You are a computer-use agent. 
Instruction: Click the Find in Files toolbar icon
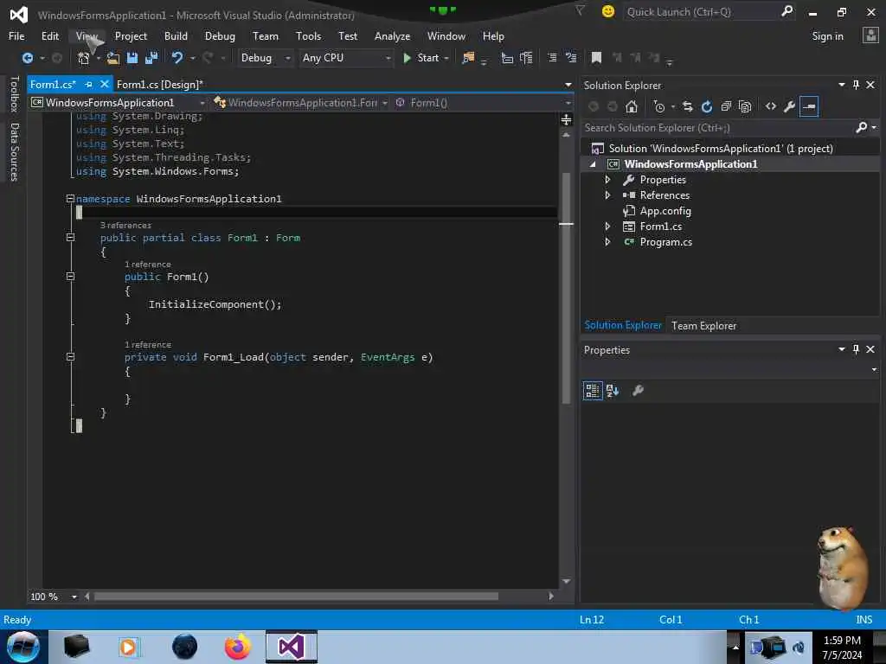pyautogui.click(x=468, y=58)
